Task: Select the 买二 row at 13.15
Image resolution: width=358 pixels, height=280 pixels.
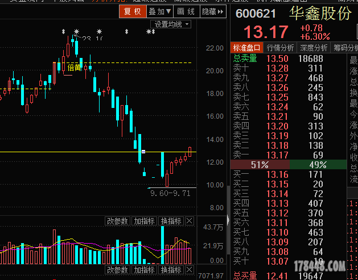Action: [289, 184]
